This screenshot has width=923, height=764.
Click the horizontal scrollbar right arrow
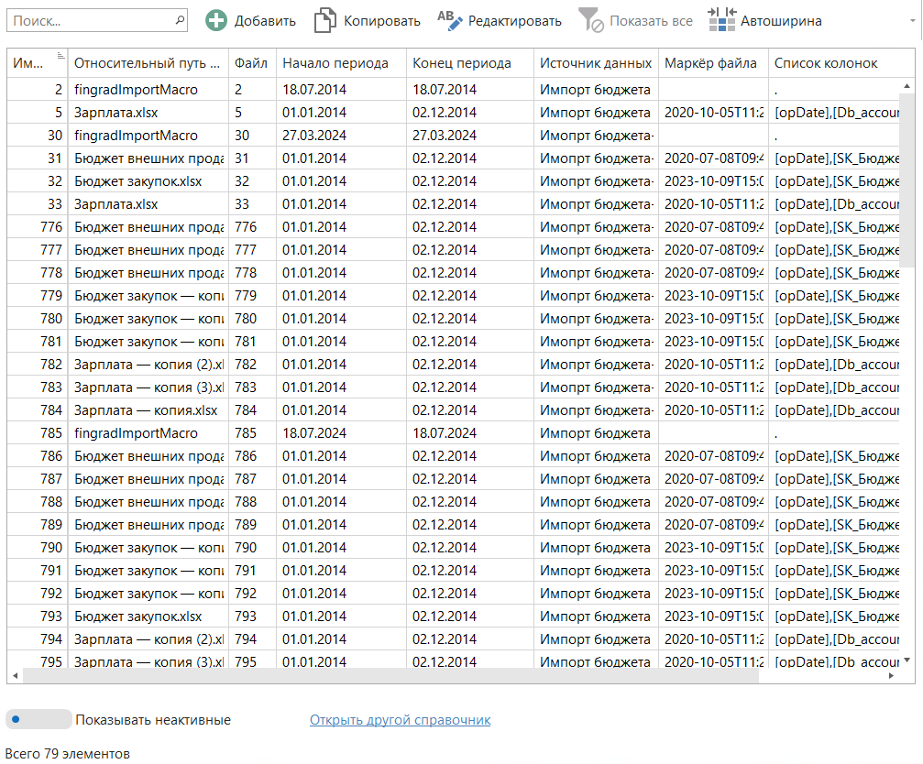[891, 676]
